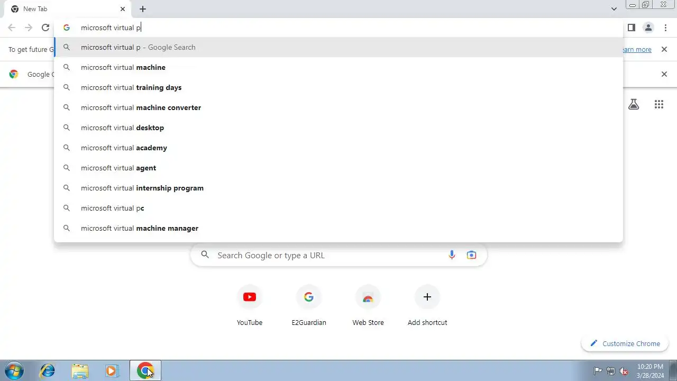Open Windows Media Player on taskbar

point(112,370)
